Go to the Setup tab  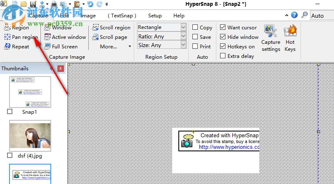155,16
